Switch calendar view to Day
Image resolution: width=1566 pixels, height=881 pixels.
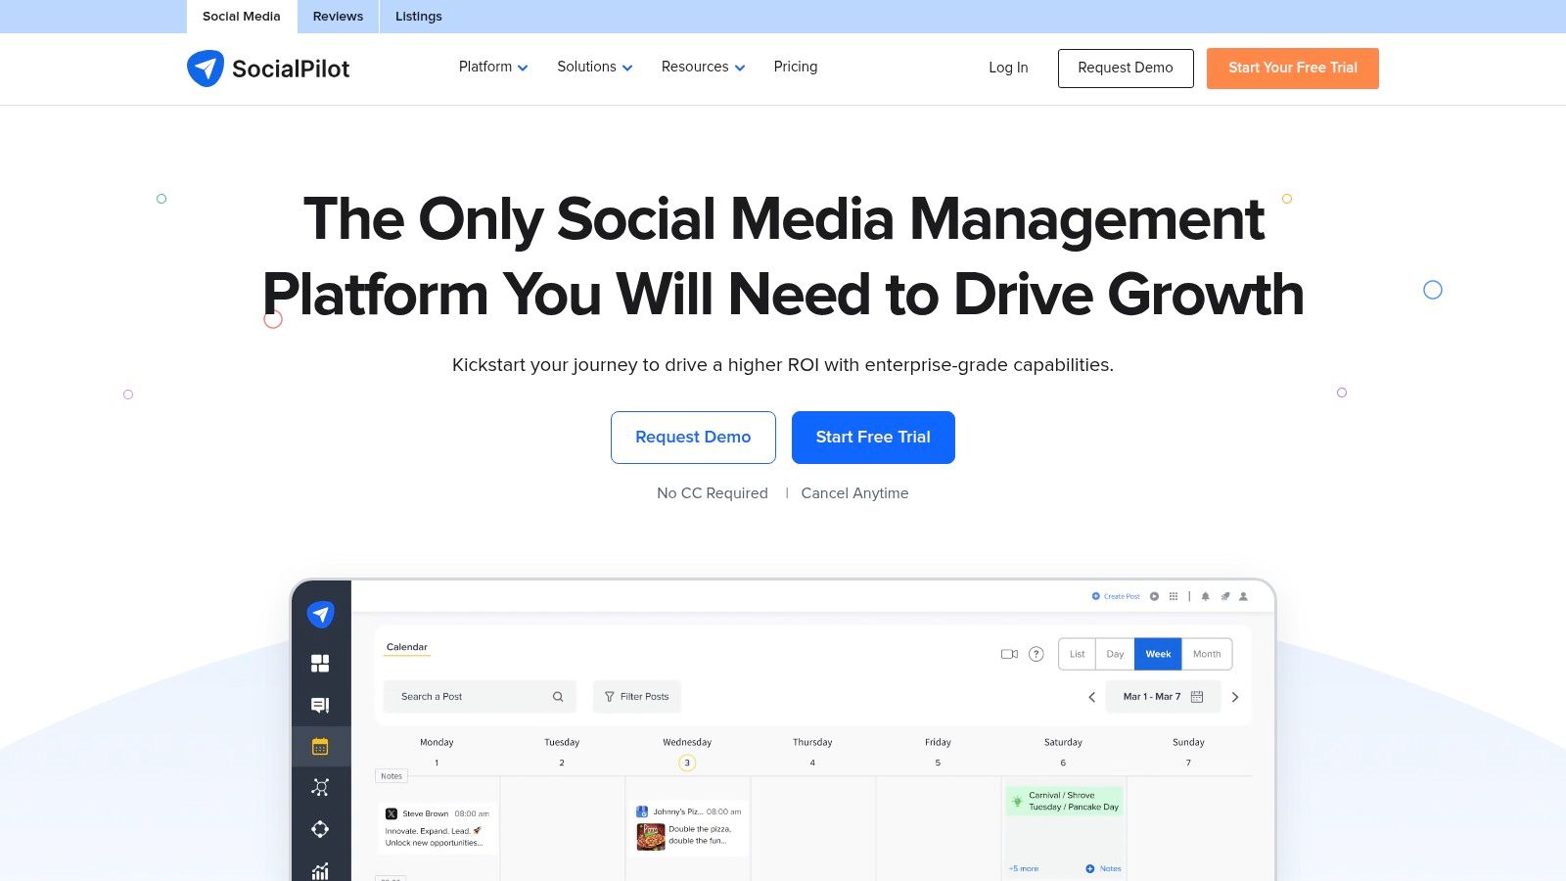pos(1114,653)
